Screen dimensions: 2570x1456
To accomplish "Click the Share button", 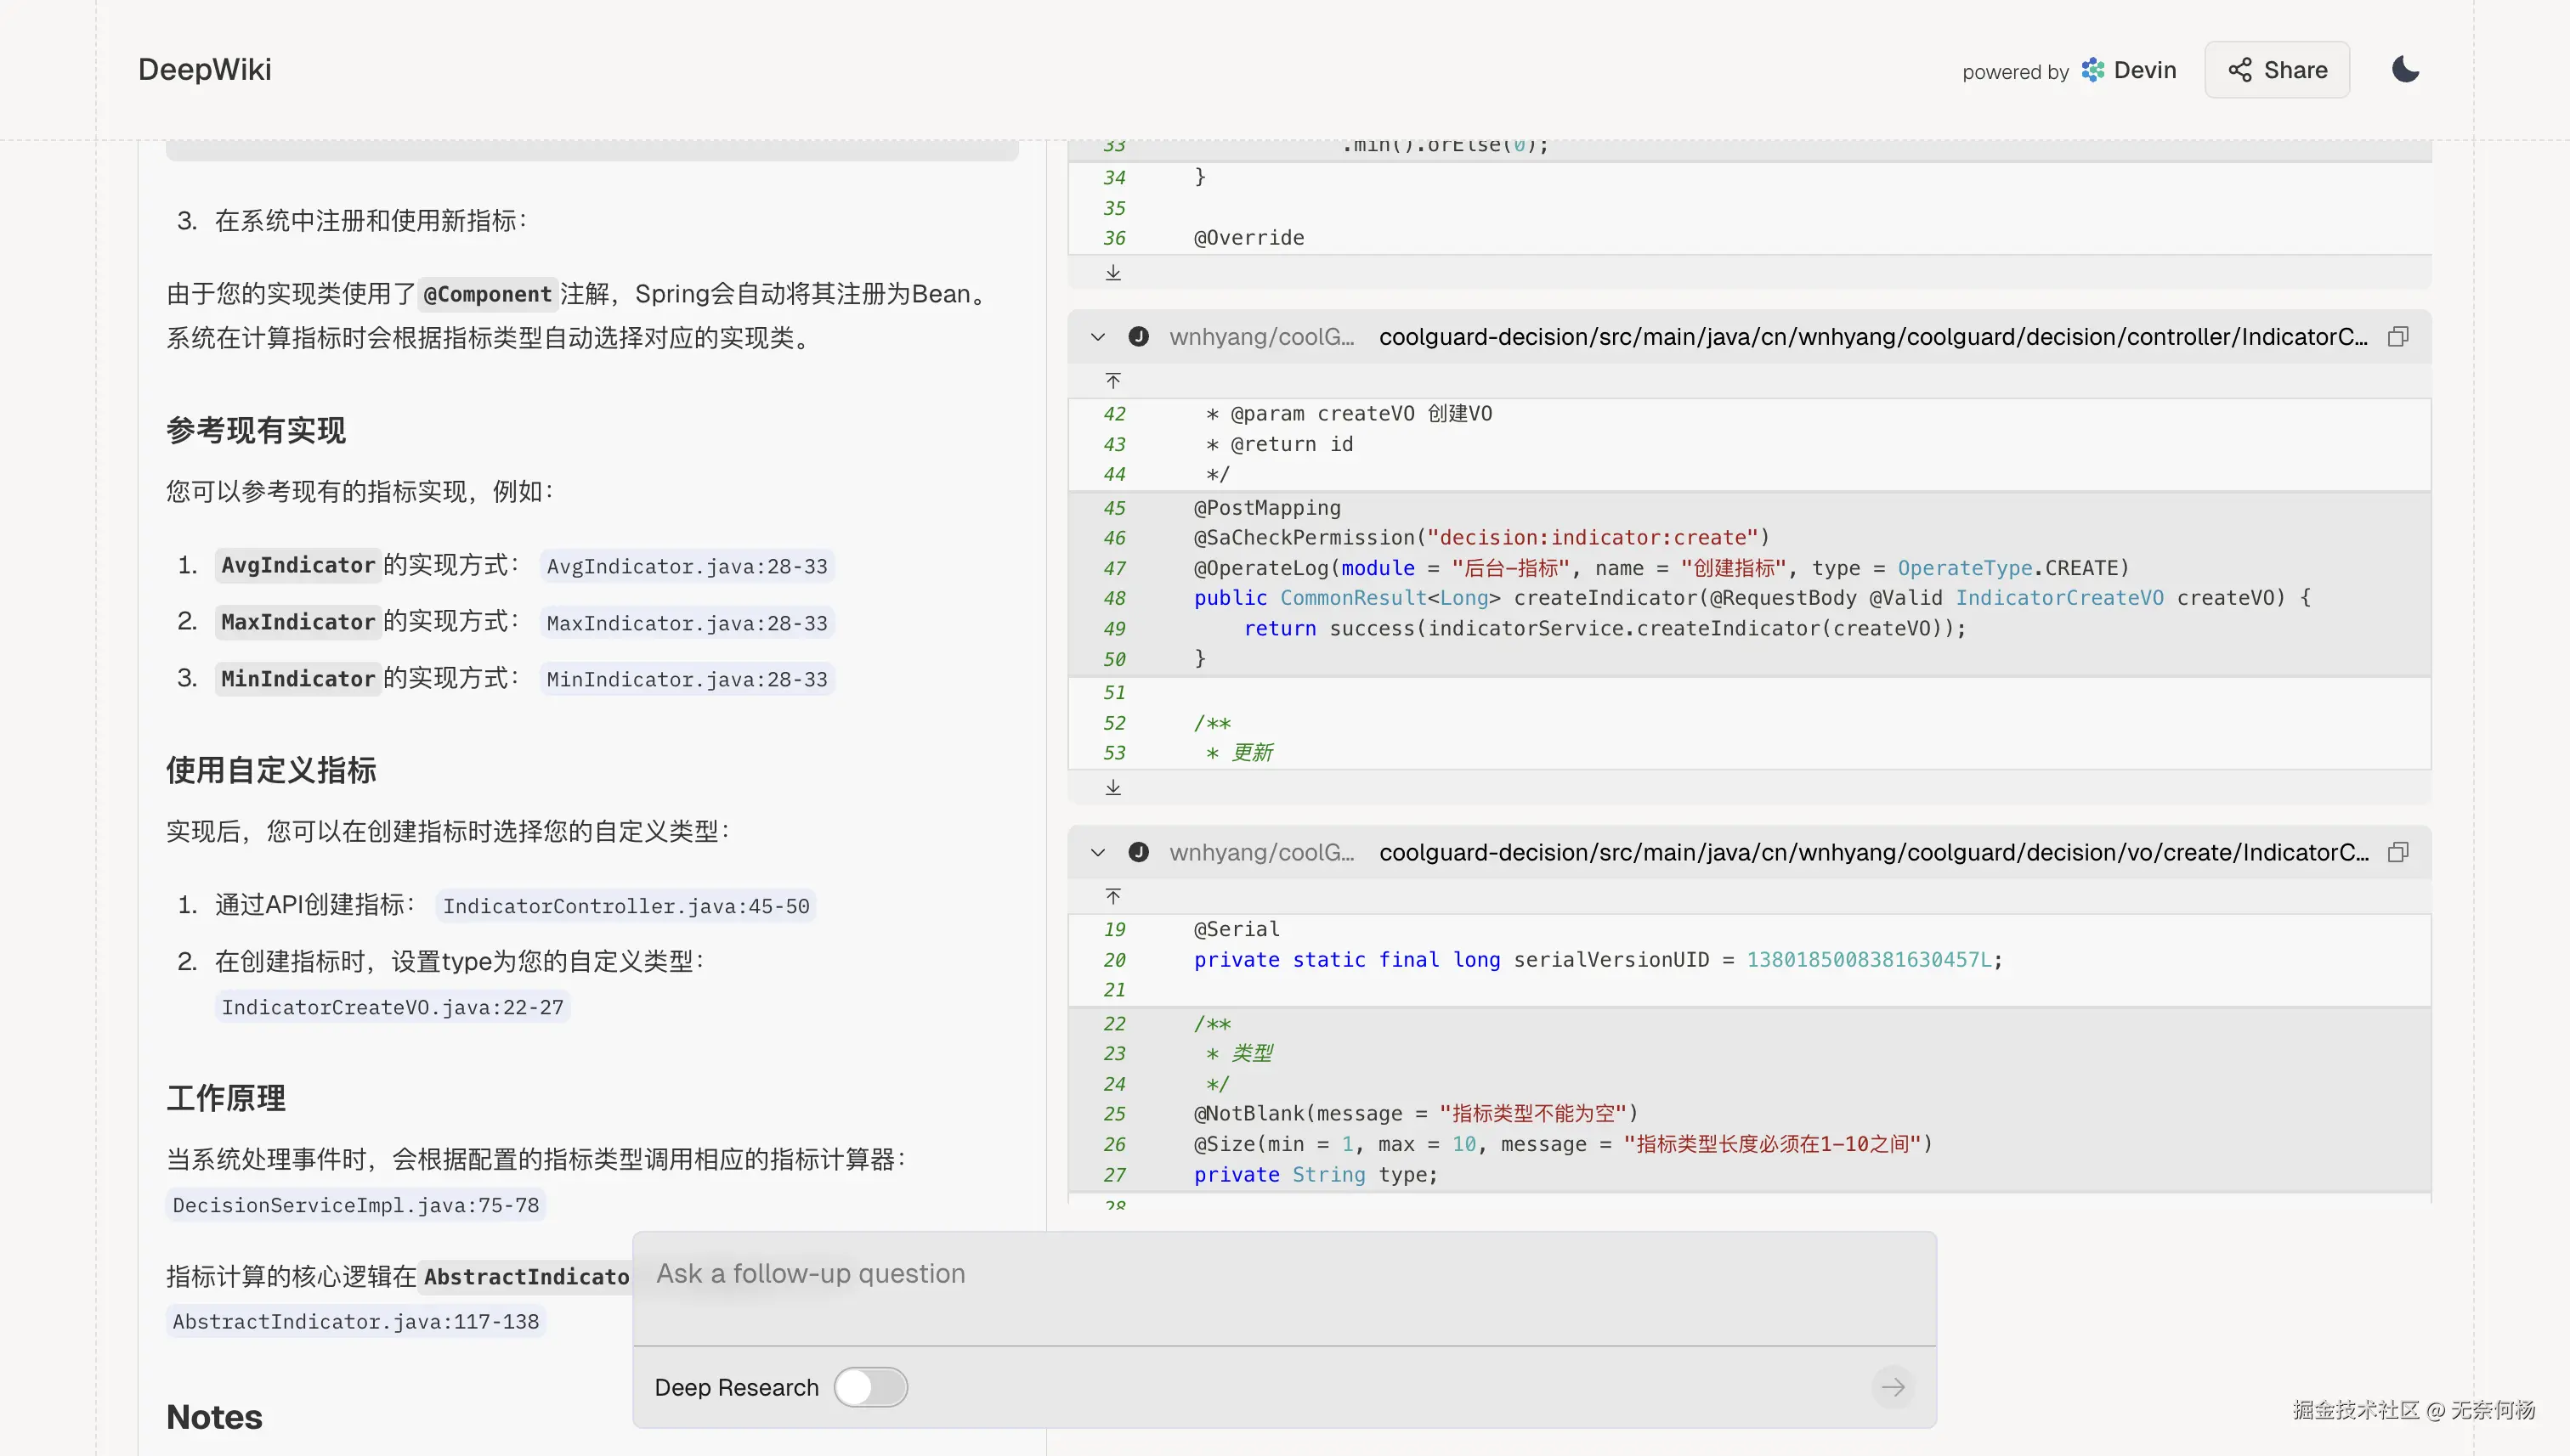I will click(2277, 70).
